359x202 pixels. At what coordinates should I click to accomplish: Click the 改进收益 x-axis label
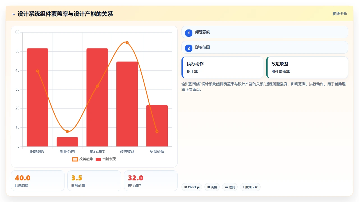click(x=127, y=151)
